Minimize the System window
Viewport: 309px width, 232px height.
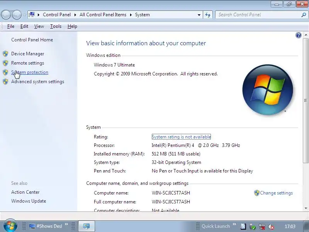(x=277, y=4)
